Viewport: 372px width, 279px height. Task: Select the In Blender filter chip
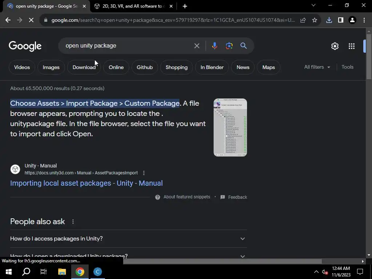point(212,67)
